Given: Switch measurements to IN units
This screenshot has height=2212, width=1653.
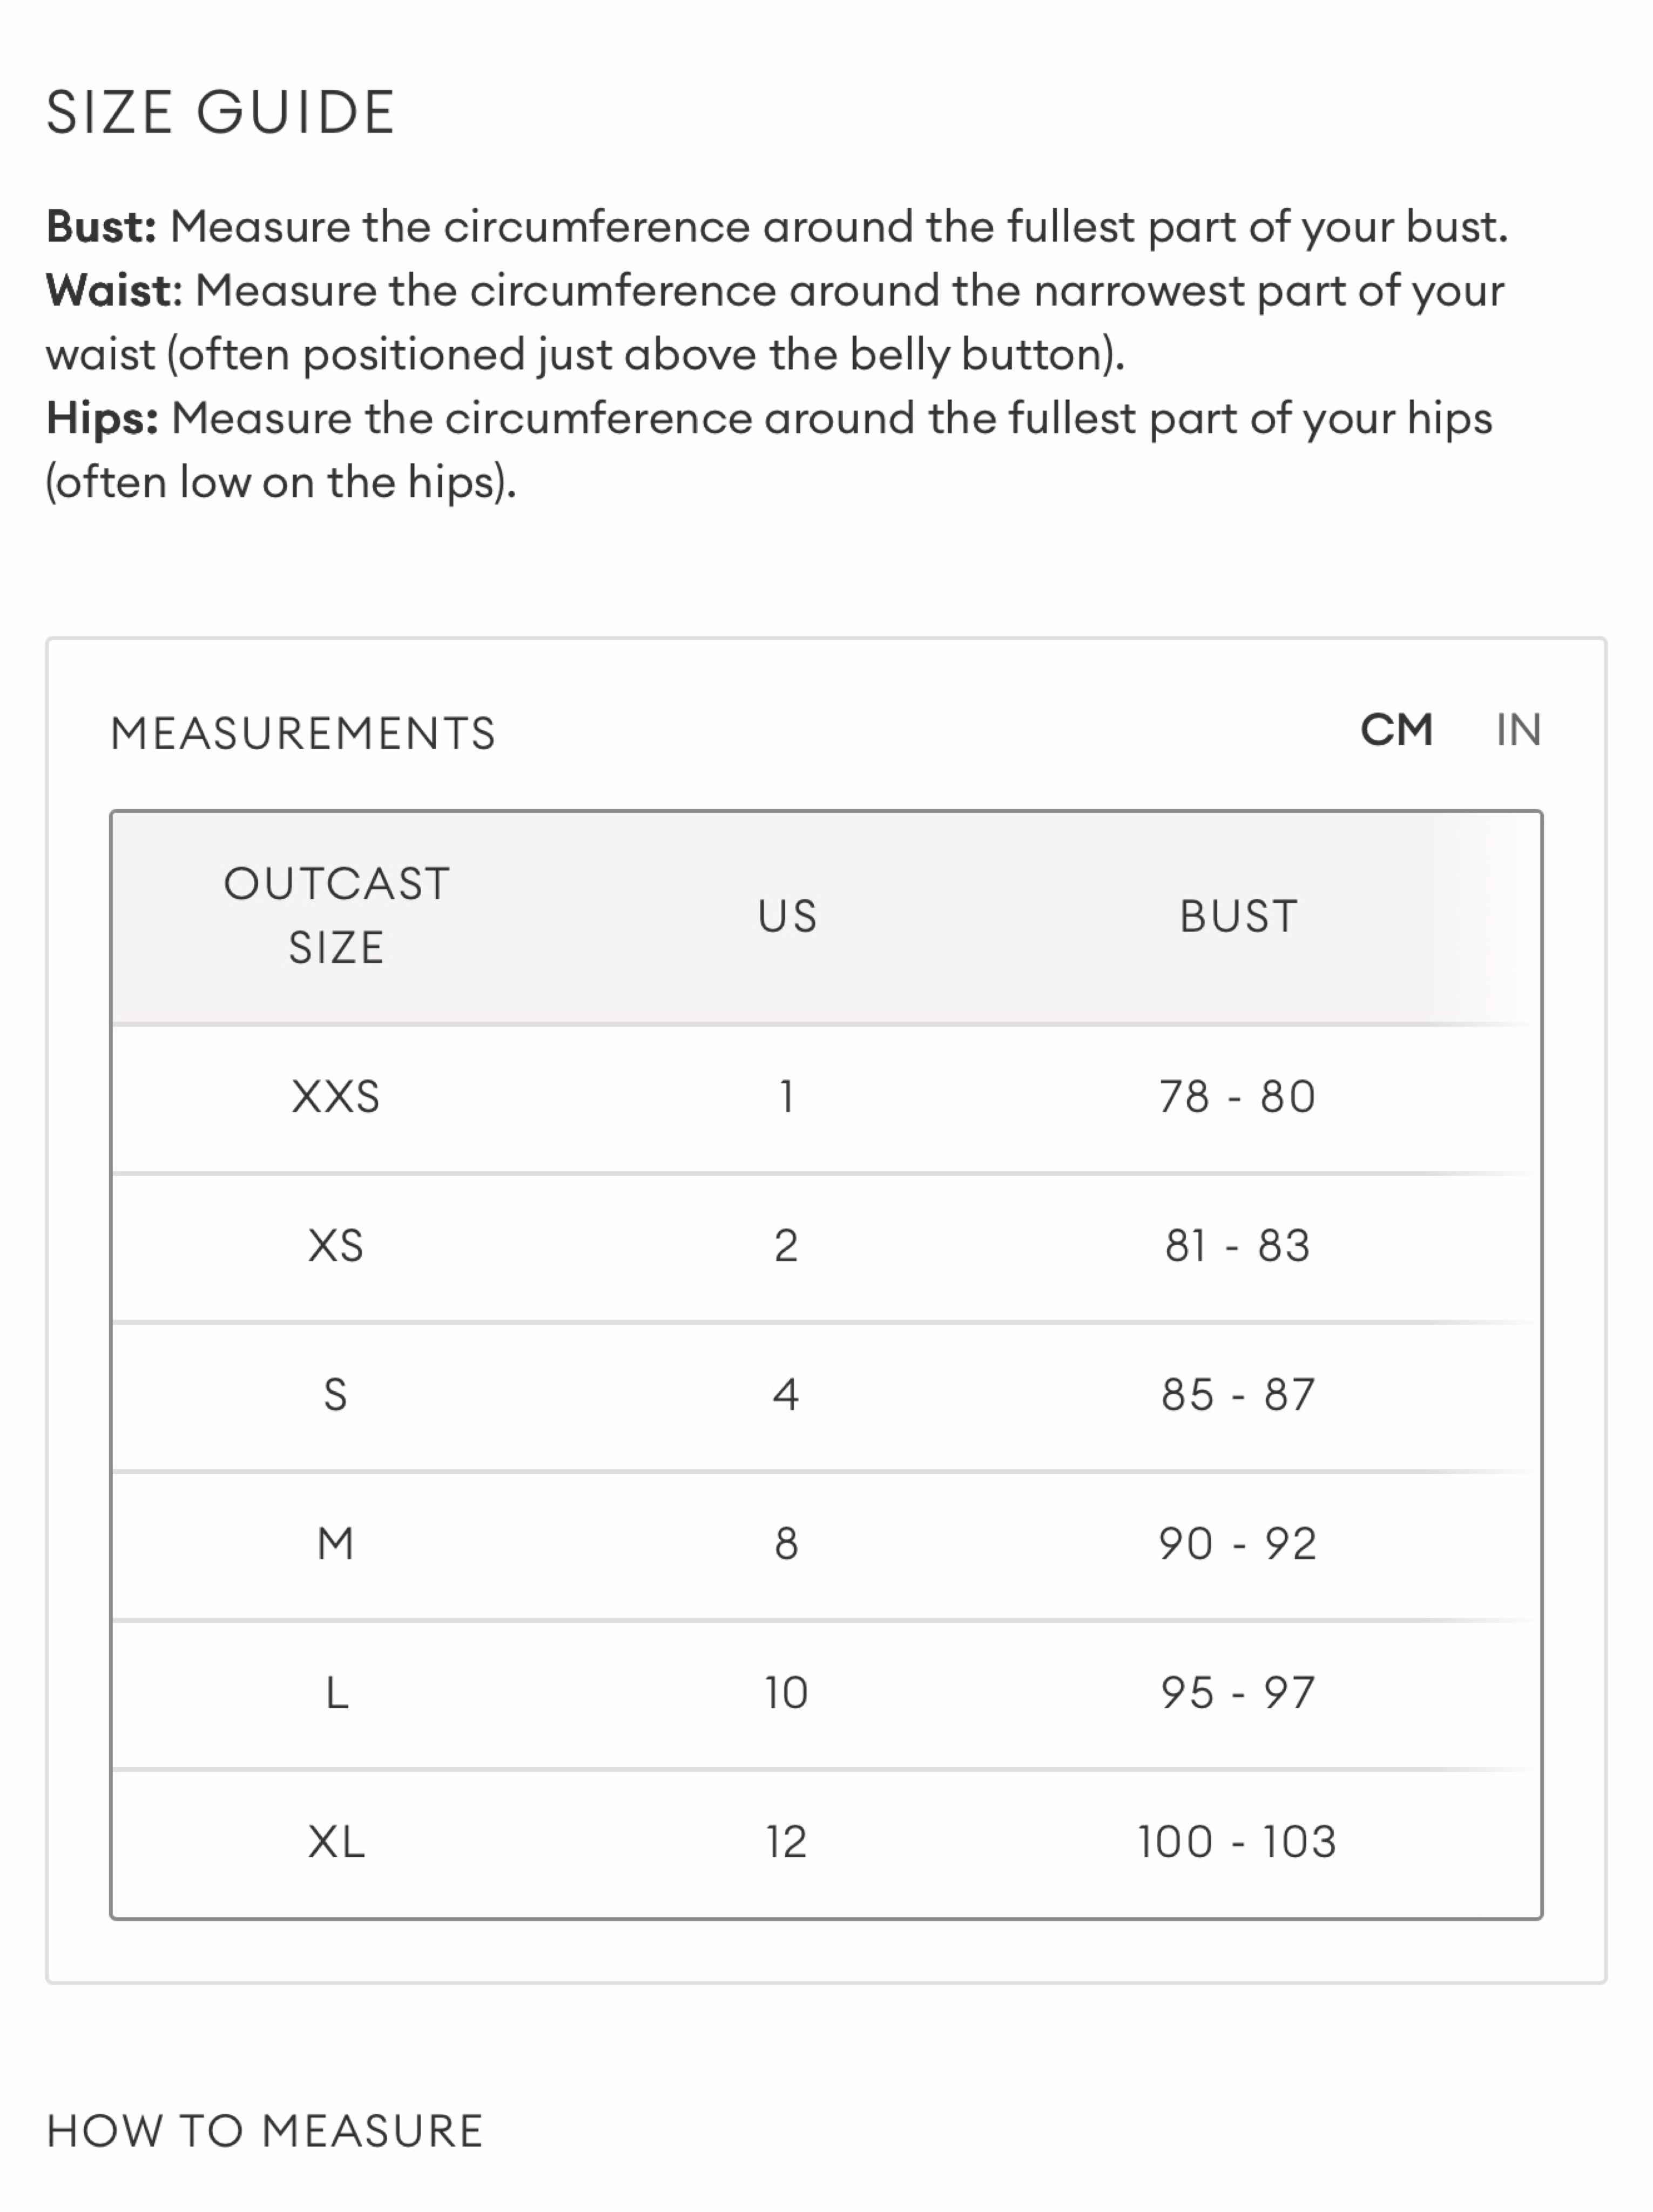Looking at the screenshot, I should click(x=1518, y=731).
